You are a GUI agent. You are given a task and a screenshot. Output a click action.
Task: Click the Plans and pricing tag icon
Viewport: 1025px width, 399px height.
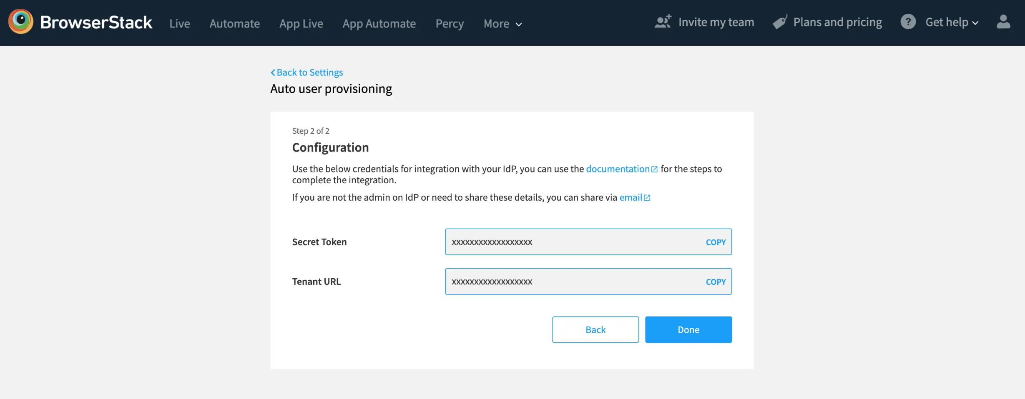(x=780, y=22)
